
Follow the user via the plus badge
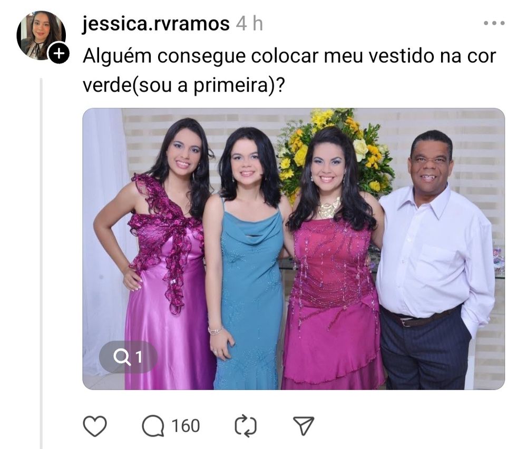pyautogui.click(x=59, y=53)
